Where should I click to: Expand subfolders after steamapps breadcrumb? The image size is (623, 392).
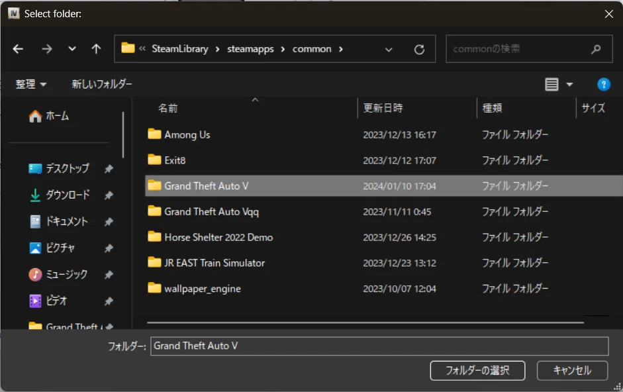(x=283, y=49)
